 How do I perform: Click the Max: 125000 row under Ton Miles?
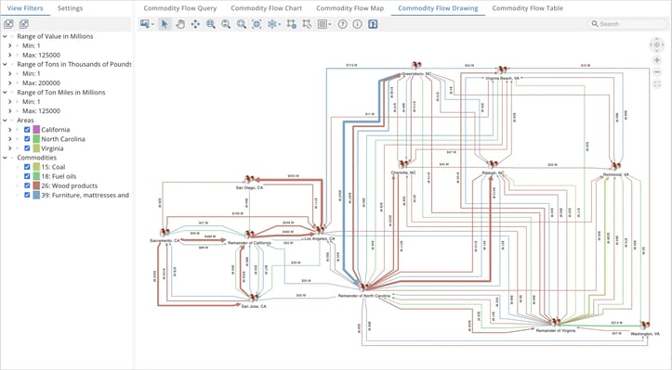[41, 110]
